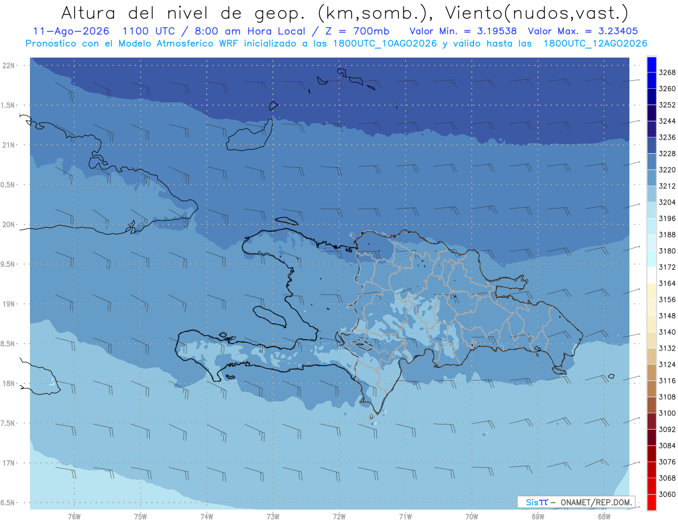The height and width of the screenshot is (524, 678).
Task: Click the '72W' longitude label
Action: [x=339, y=516]
